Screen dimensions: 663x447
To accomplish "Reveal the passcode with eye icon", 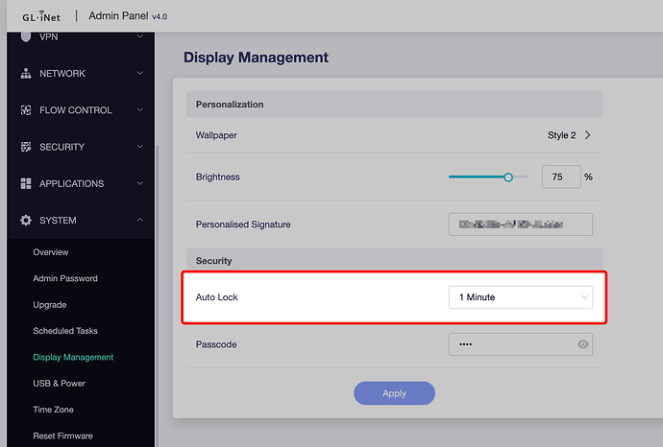I will coord(583,344).
